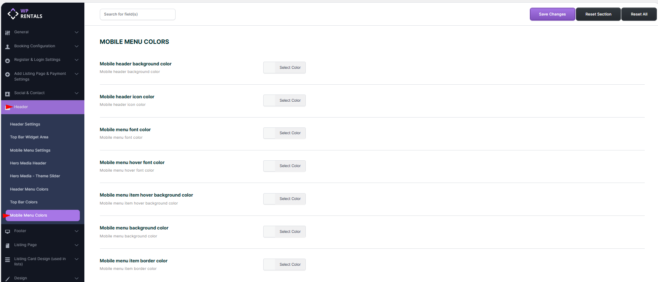The width and height of the screenshot is (658, 282).
Task: Click the Add Listing Page plus icon
Action: click(8, 74)
